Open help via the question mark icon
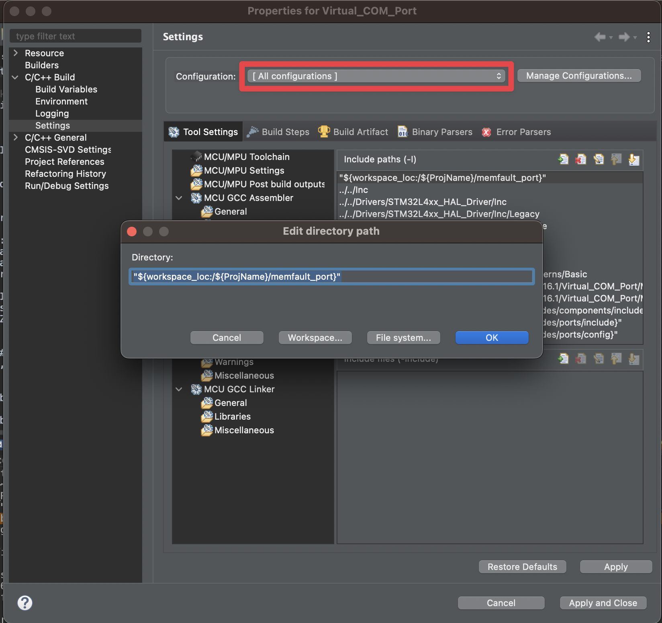The width and height of the screenshot is (662, 623). pos(25,603)
